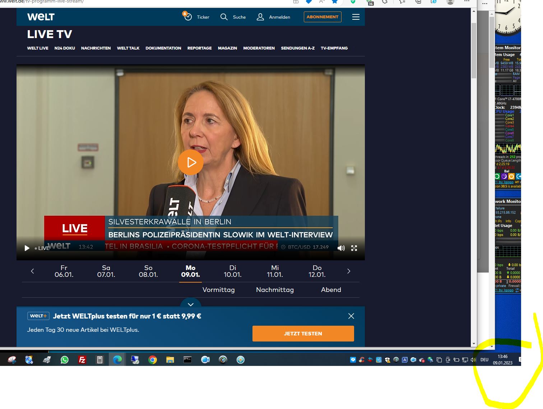The height and width of the screenshot is (409, 543).
Task: Go to NACHRICHTEN section
Action: pyautogui.click(x=96, y=48)
